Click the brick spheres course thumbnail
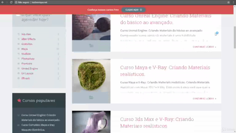This screenshot has width=236, height=133. [91, 27]
